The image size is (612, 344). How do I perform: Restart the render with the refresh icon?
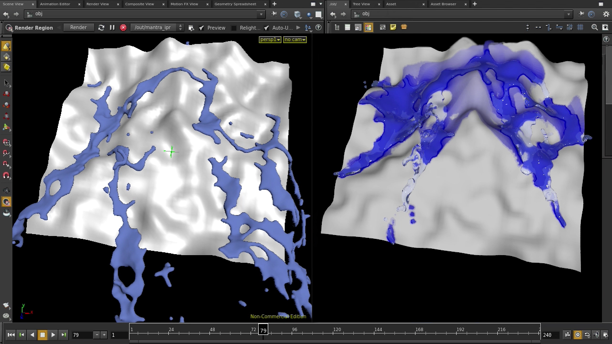click(101, 27)
